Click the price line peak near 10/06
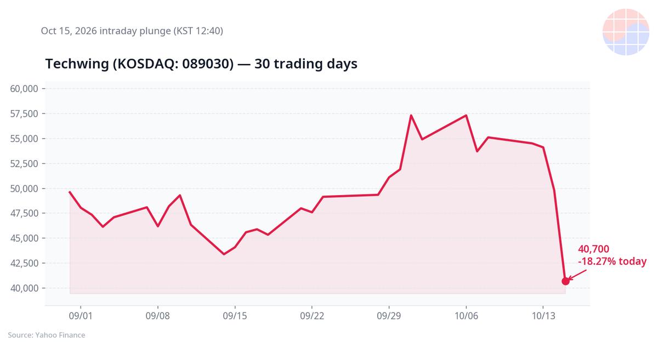The height and width of the screenshot is (342, 658). (x=466, y=115)
